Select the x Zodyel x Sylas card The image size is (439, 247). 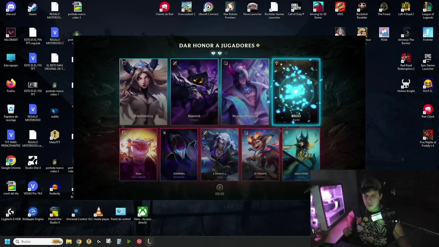coord(219,154)
